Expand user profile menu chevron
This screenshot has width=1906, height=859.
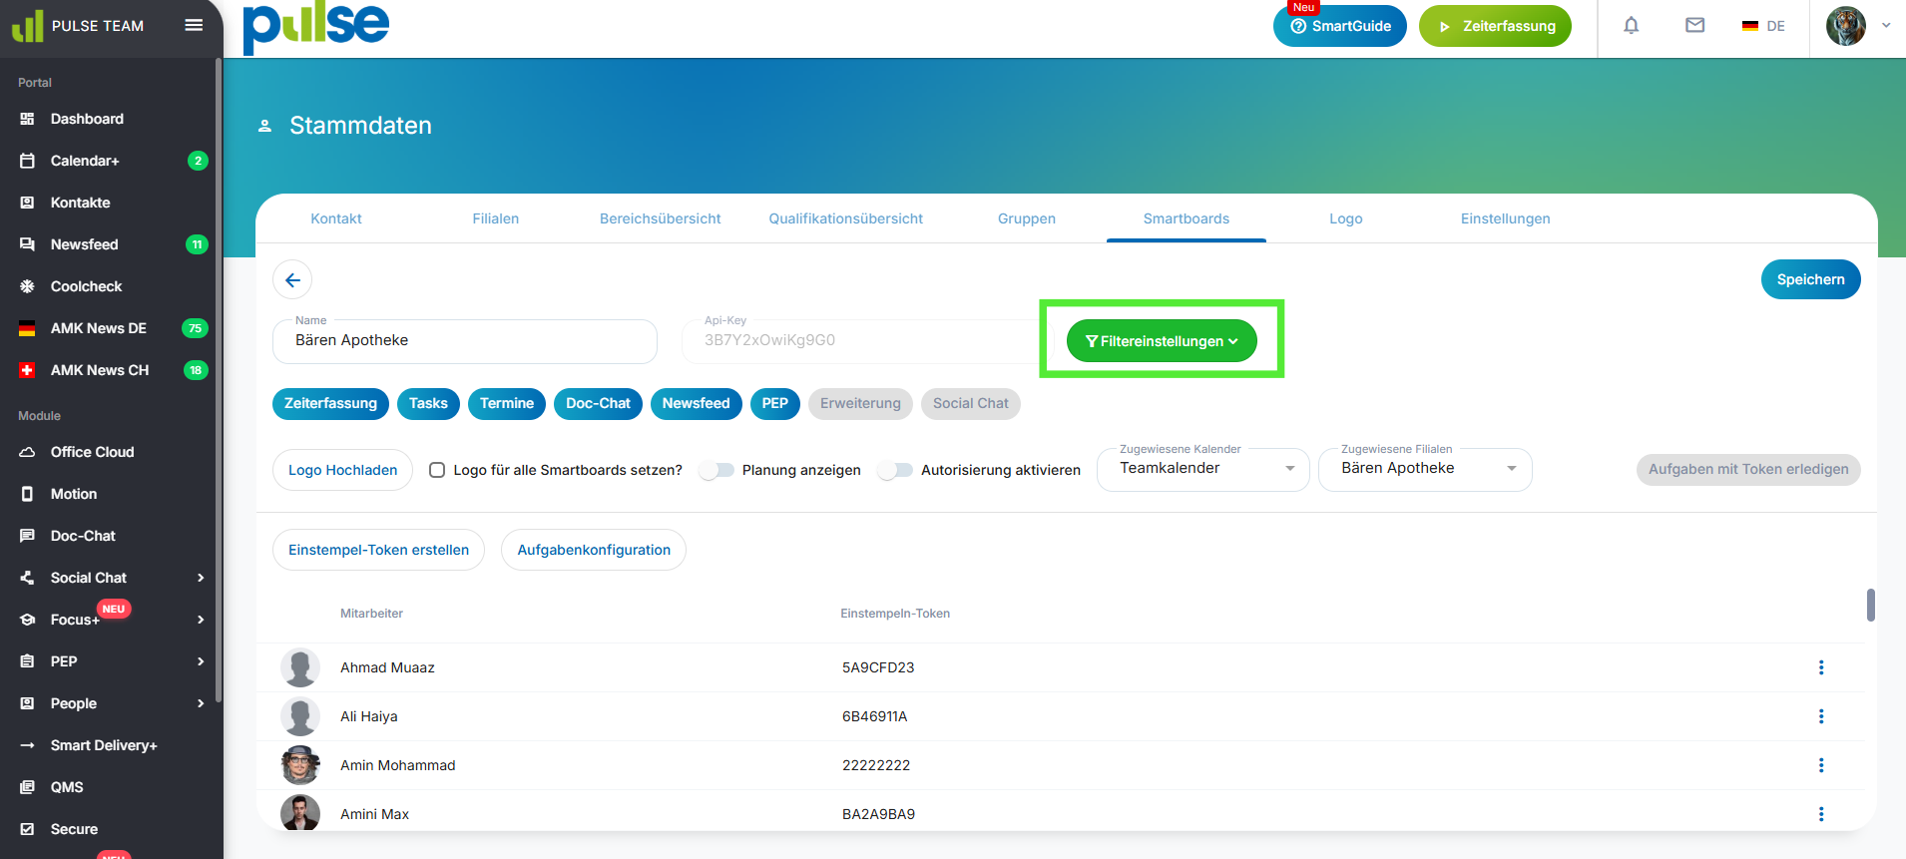click(1886, 26)
